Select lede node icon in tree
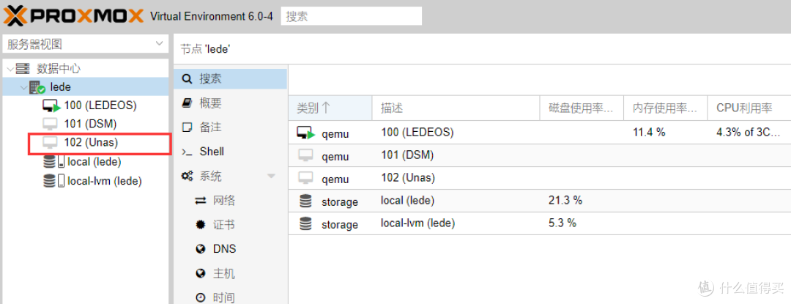This screenshot has height=304, width=791. (x=37, y=88)
